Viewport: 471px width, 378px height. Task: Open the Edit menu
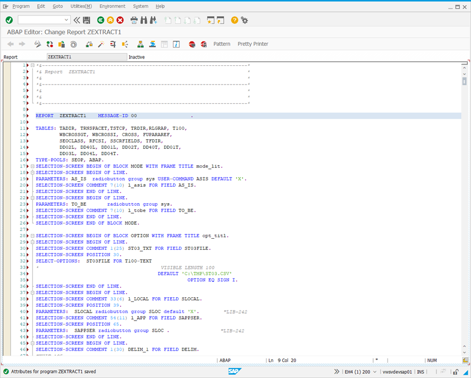click(x=41, y=6)
